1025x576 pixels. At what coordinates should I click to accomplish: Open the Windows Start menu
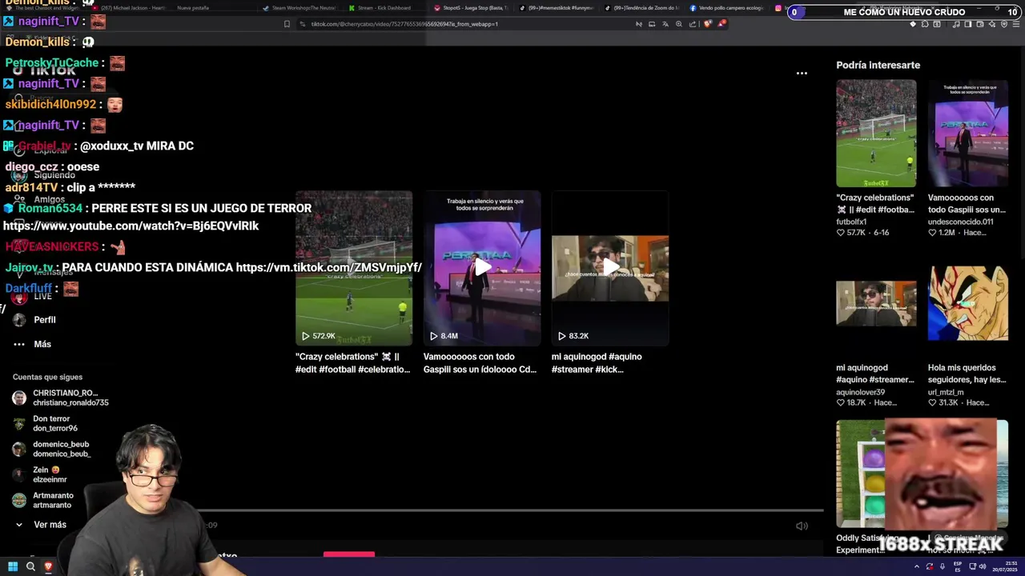pyautogui.click(x=13, y=566)
